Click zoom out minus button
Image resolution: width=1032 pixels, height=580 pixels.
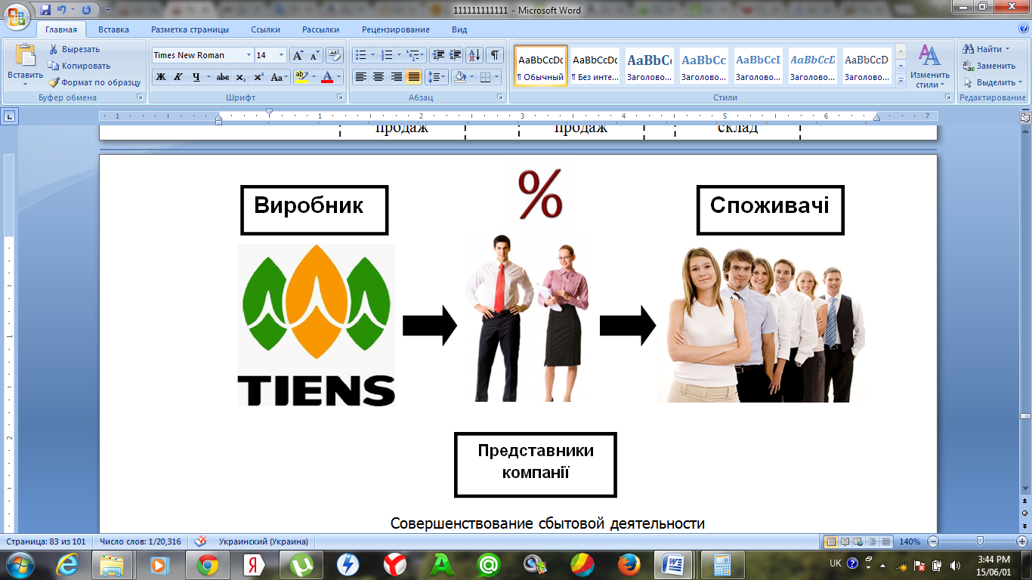pos(933,541)
